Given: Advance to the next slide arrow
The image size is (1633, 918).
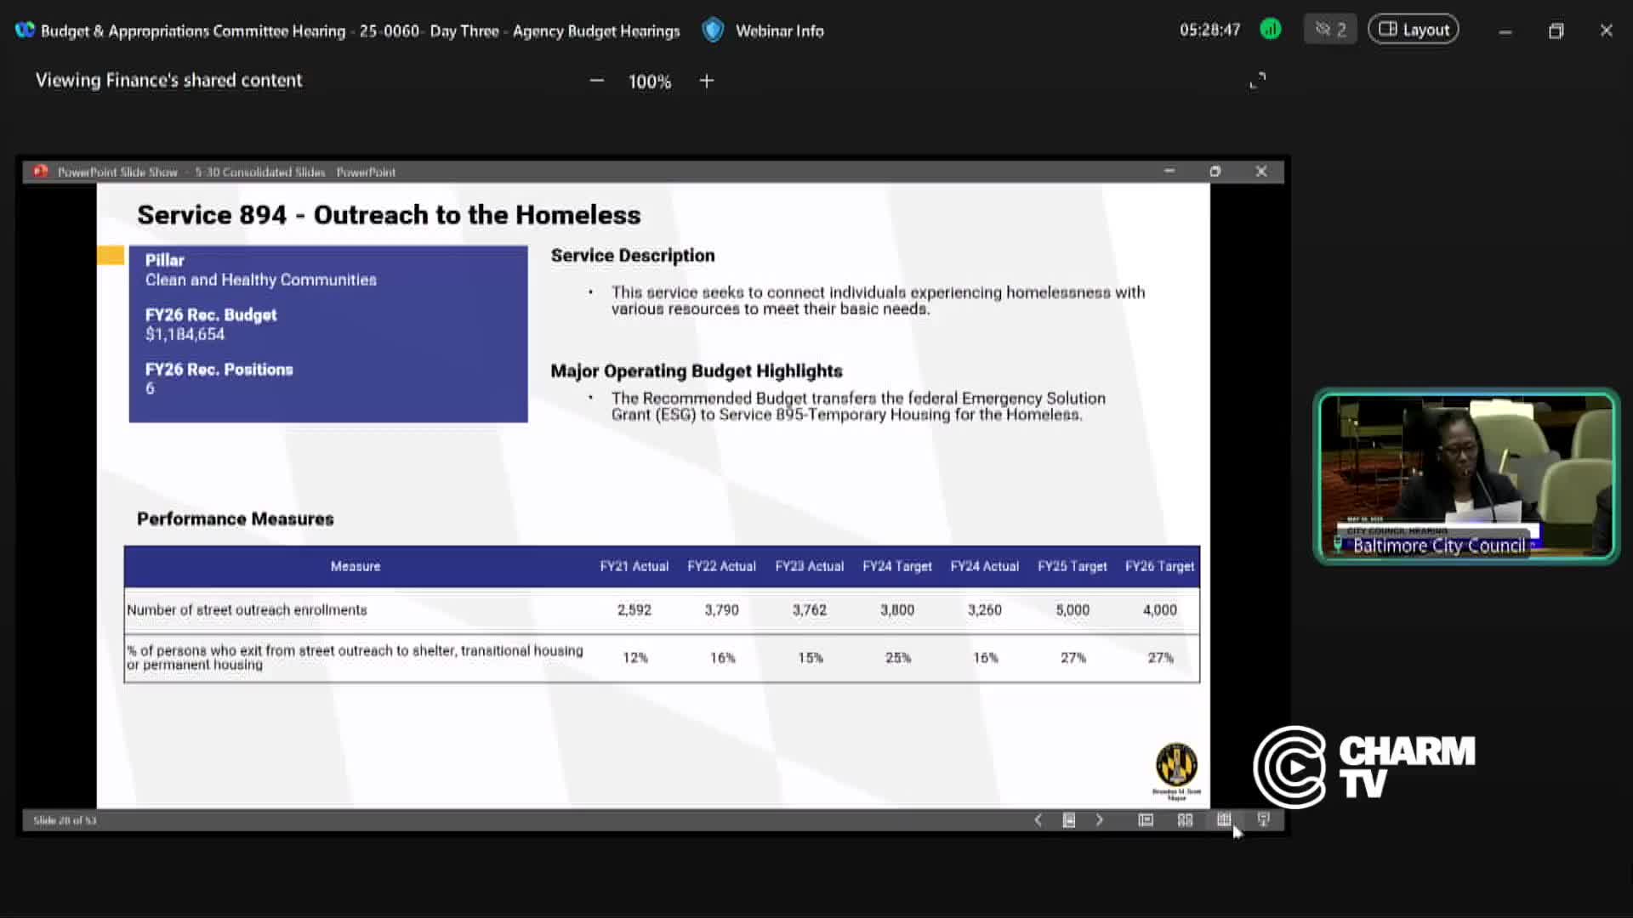Looking at the screenshot, I should click(x=1100, y=820).
